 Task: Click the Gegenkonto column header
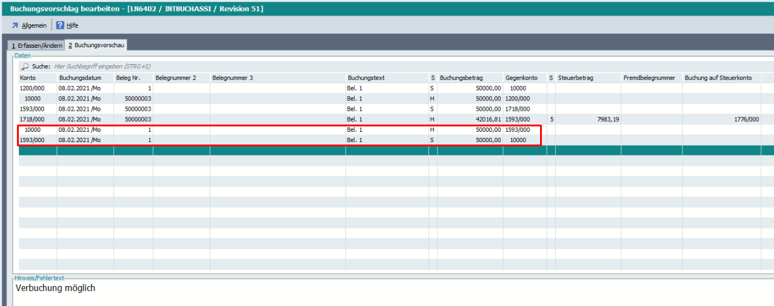click(x=521, y=78)
